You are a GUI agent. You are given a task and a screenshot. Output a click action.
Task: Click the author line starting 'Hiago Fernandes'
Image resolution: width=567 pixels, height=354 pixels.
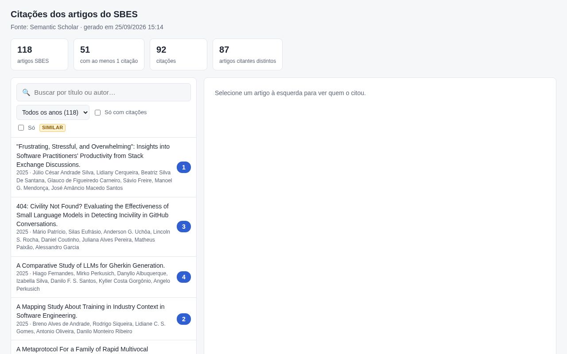(x=93, y=281)
